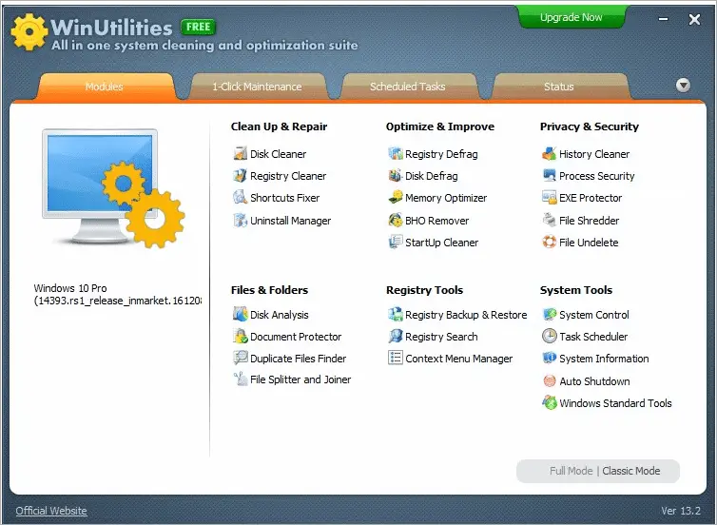Click the 'Windows 10 Pro' system text

pyautogui.click(x=70, y=288)
